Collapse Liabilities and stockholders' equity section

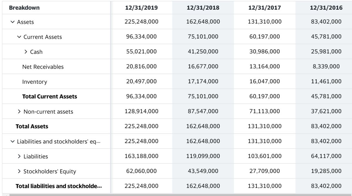tap(12, 142)
